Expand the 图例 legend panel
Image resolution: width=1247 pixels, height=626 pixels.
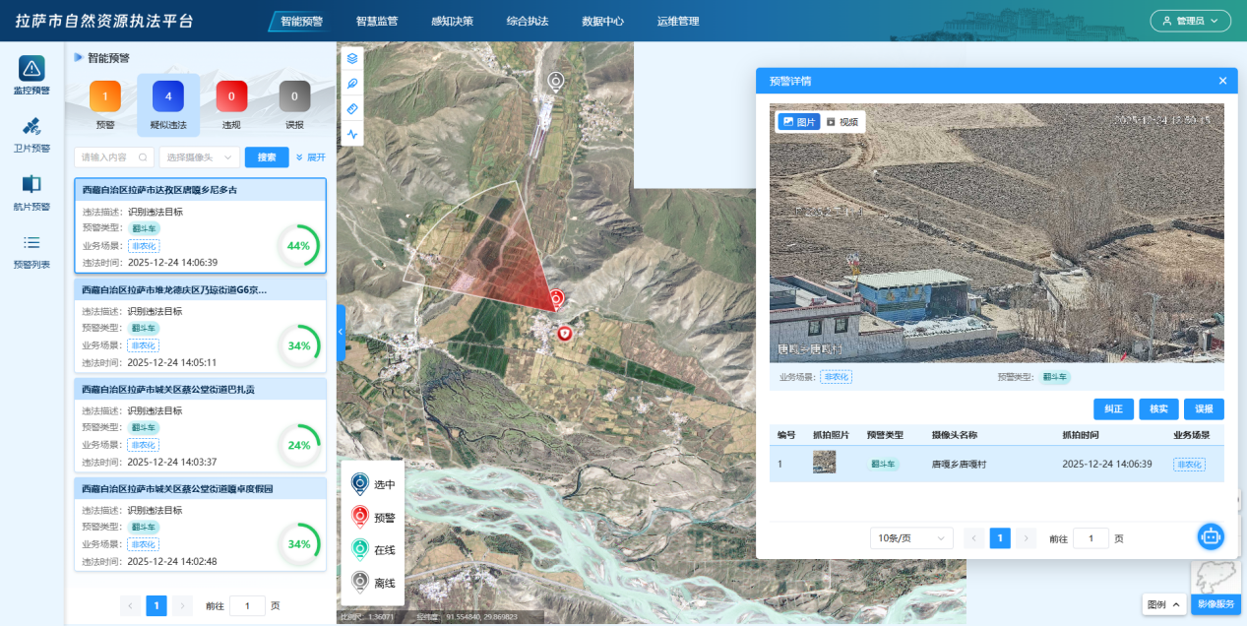[1164, 604]
